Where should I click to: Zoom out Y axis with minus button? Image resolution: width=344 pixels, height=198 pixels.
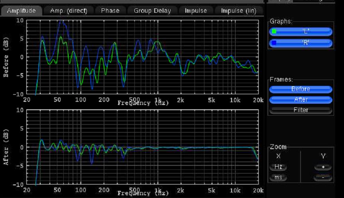pos(322,177)
